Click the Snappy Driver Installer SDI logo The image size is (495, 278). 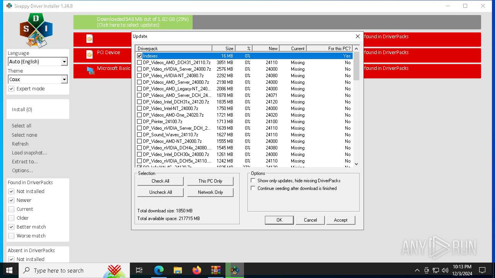pyautogui.click(x=36, y=30)
